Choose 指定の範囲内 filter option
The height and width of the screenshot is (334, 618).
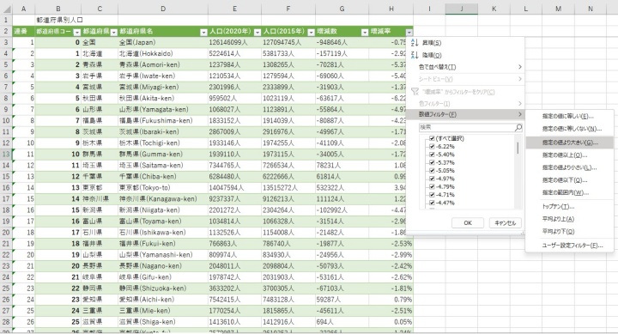click(x=570, y=193)
